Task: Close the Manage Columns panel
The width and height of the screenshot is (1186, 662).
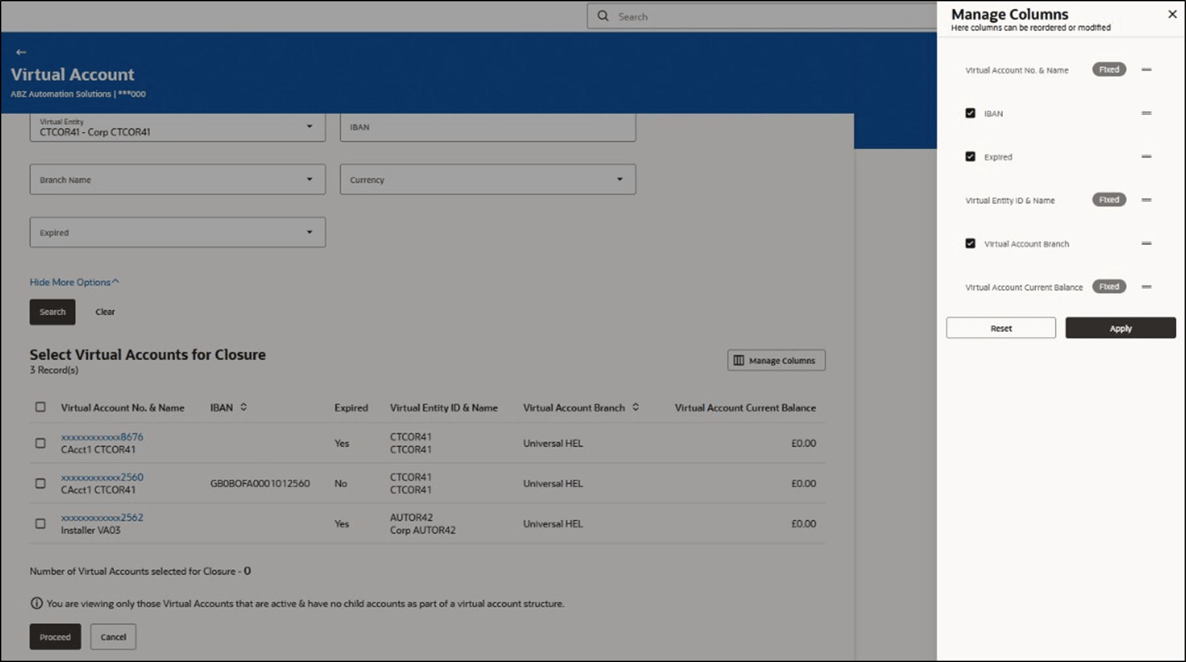Action: (1172, 14)
